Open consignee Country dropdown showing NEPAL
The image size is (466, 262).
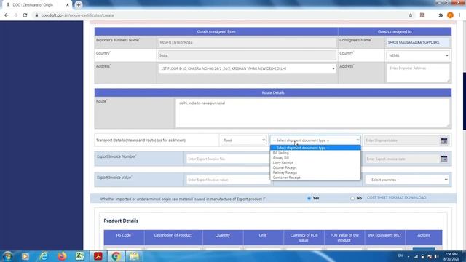click(418, 55)
